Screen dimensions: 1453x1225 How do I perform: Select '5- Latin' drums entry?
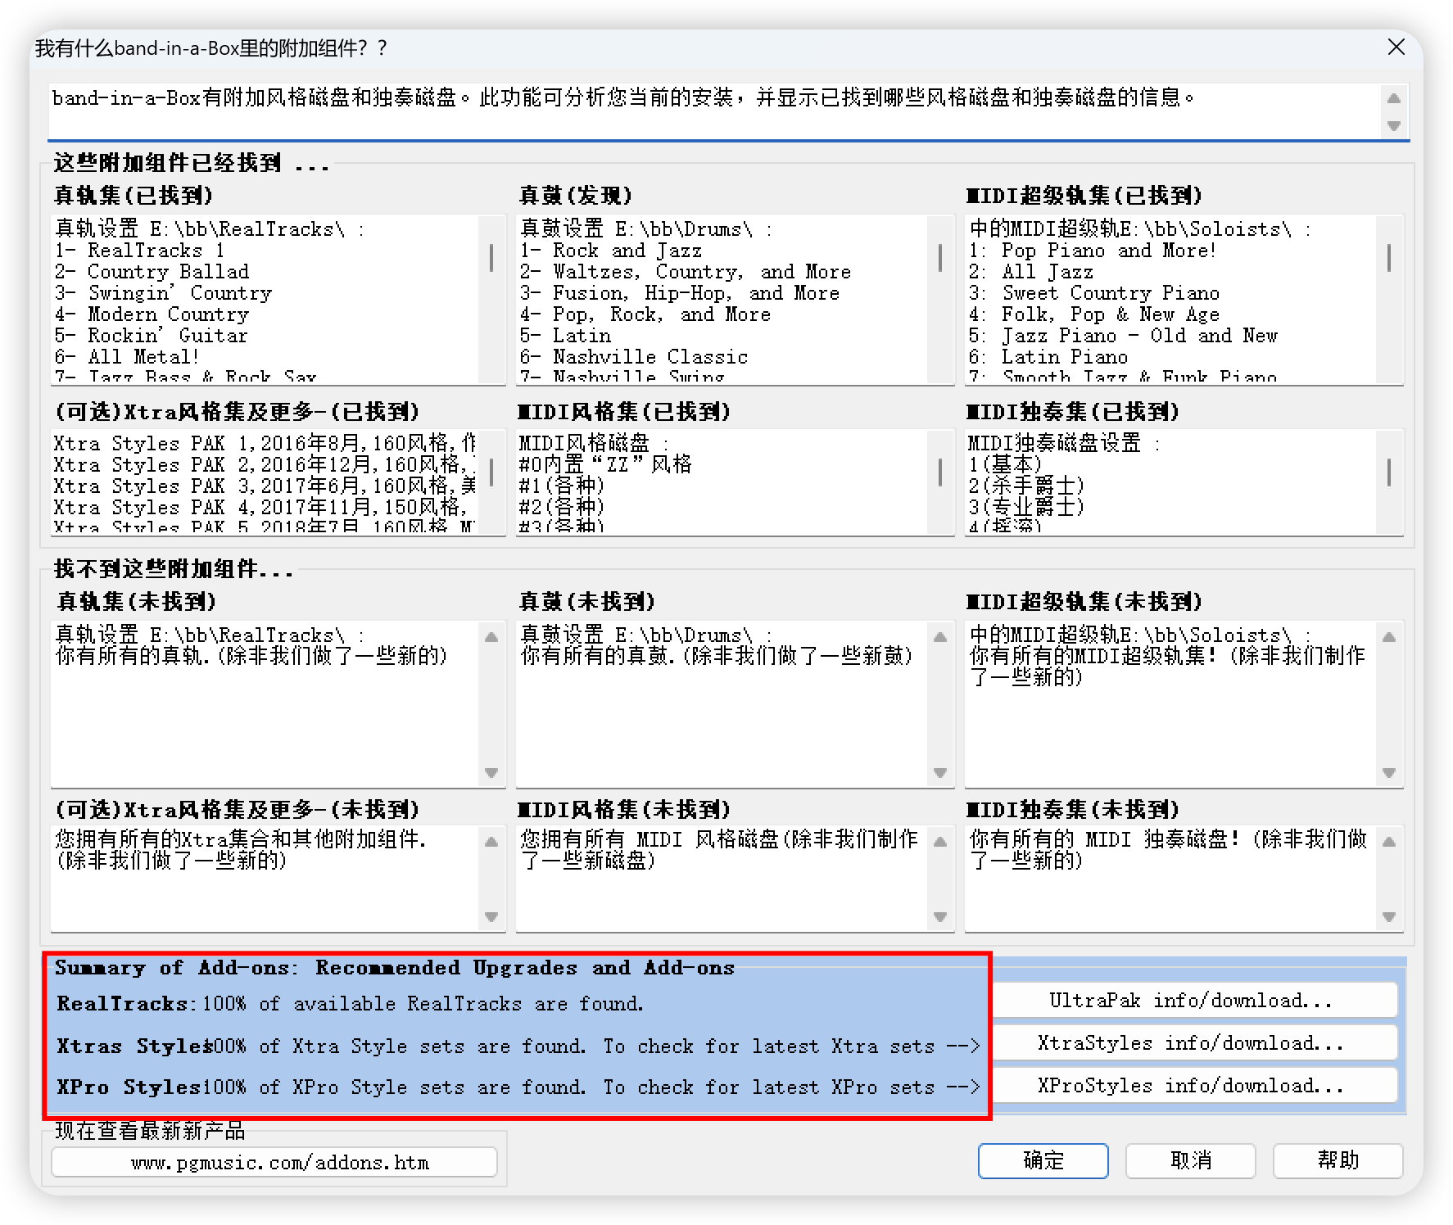(565, 336)
